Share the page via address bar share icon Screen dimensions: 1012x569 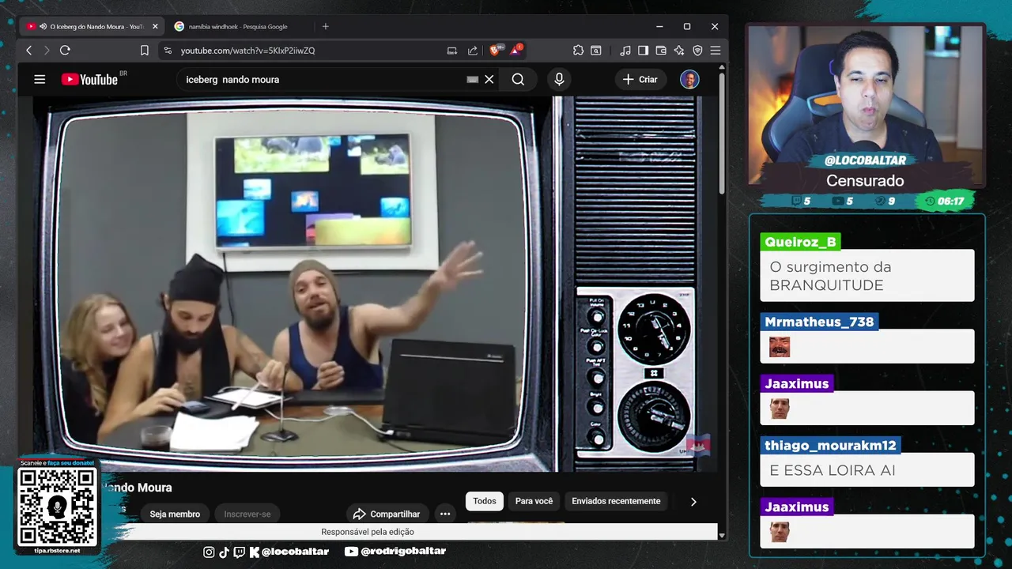pos(473,50)
